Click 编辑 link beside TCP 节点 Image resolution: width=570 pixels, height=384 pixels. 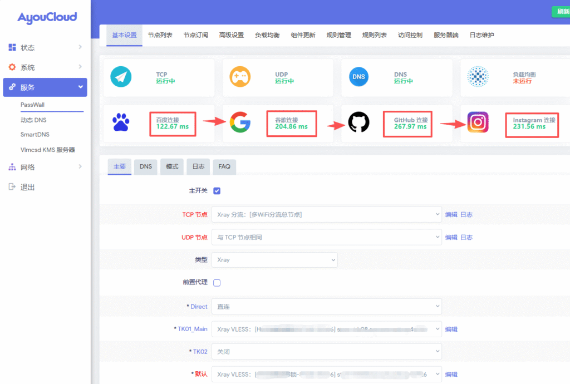[x=451, y=214]
